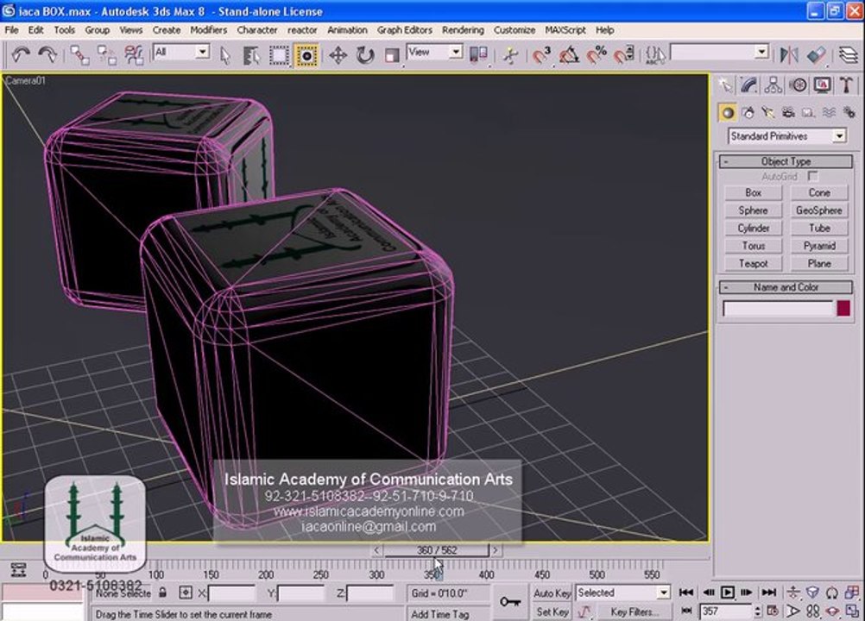
Task: Open the Standard Primitives dropdown
Action: coord(839,135)
